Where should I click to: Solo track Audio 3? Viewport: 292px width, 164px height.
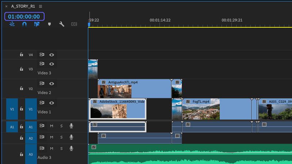coord(61,148)
